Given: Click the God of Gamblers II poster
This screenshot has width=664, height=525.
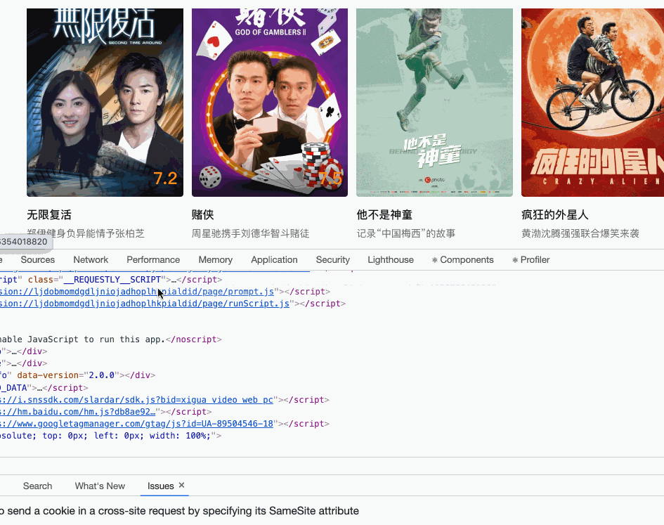Looking at the screenshot, I should [270, 103].
